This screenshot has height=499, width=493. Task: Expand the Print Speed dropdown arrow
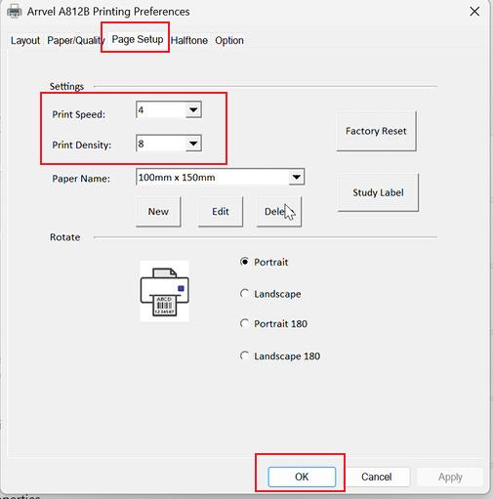click(x=193, y=109)
